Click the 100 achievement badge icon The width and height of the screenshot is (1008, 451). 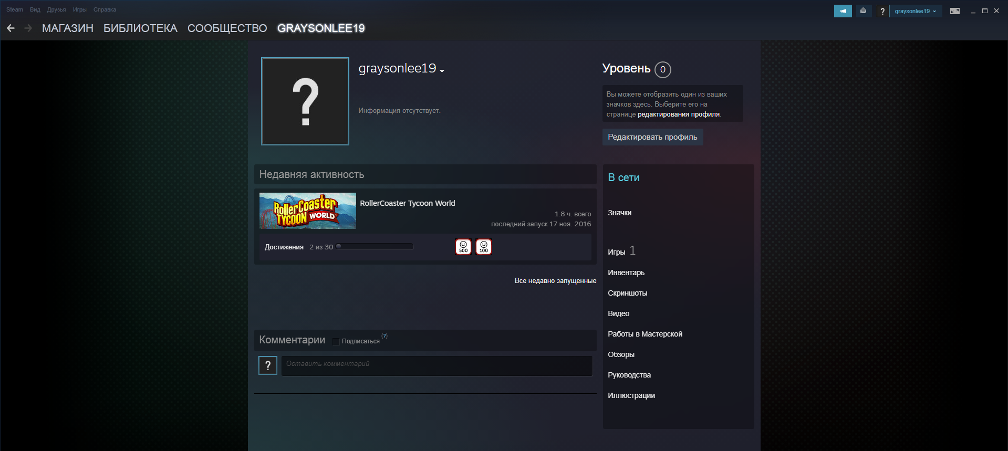483,247
